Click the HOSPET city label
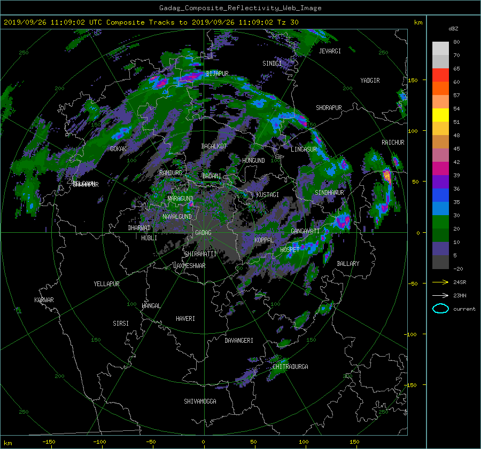This screenshot has width=481, height=449. click(290, 250)
